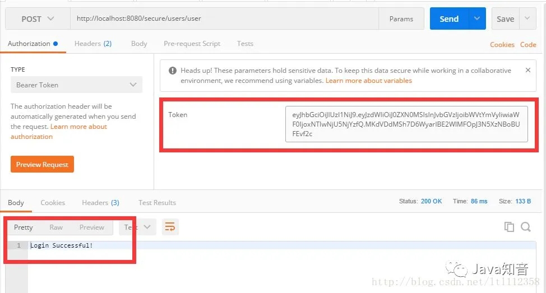Open the Pre-request Script tab
546x293 pixels.
coord(192,44)
